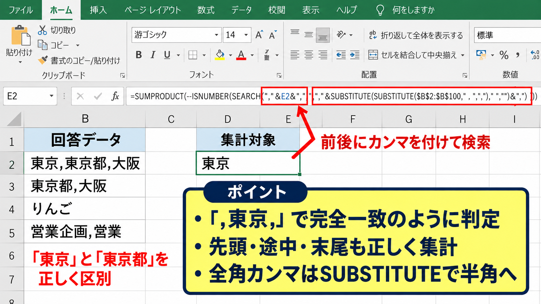Increase font size with the larger A
The height and width of the screenshot is (304, 541).
tap(259, 35)
